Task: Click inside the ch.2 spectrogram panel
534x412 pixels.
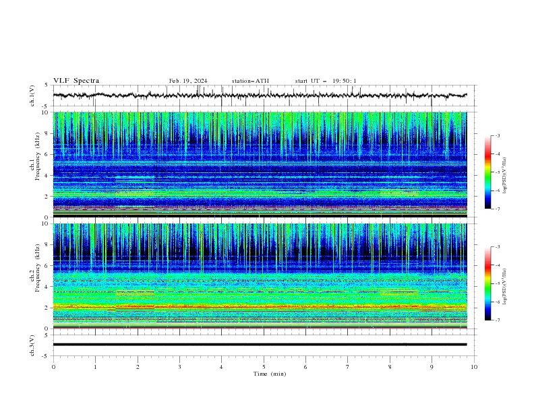Action: tap(260, 276)
